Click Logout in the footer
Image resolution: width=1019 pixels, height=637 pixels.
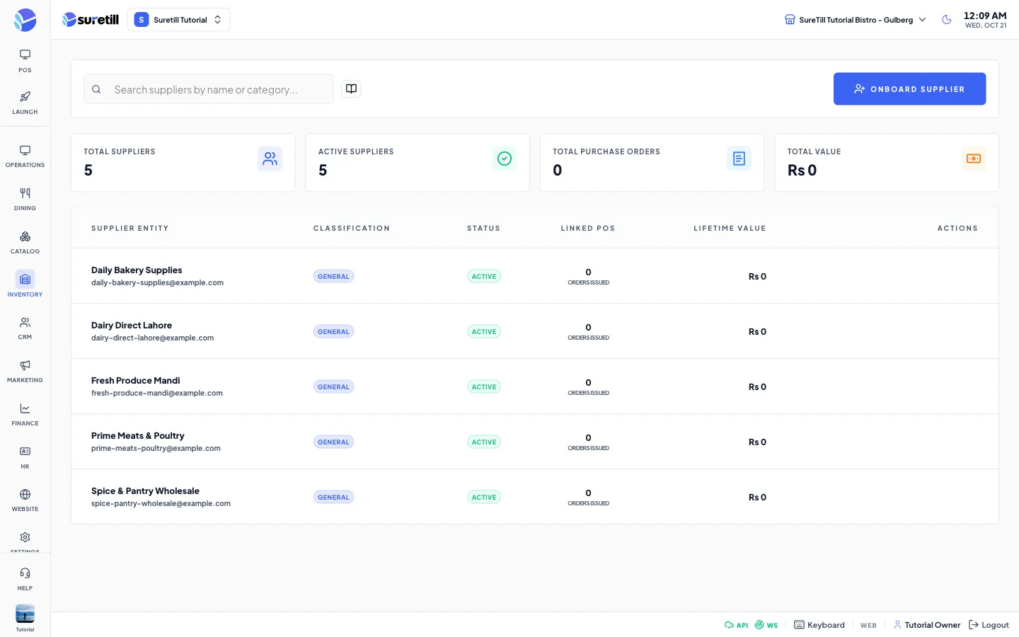pyautogui.click(x=989, y=625)
